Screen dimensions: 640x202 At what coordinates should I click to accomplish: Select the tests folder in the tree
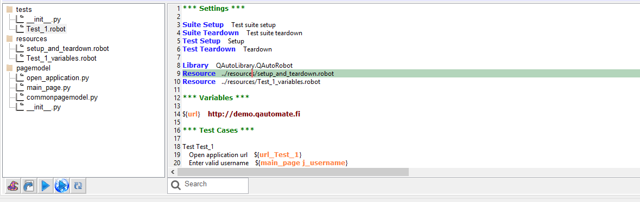(x=24, y=9)
